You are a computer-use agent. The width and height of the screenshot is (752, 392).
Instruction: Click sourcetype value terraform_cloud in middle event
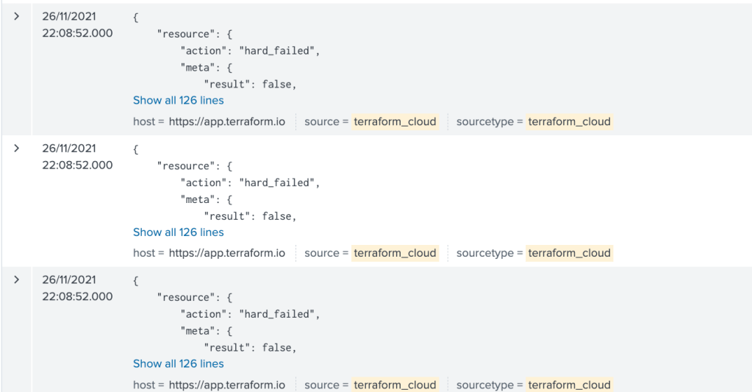point(569,253)
